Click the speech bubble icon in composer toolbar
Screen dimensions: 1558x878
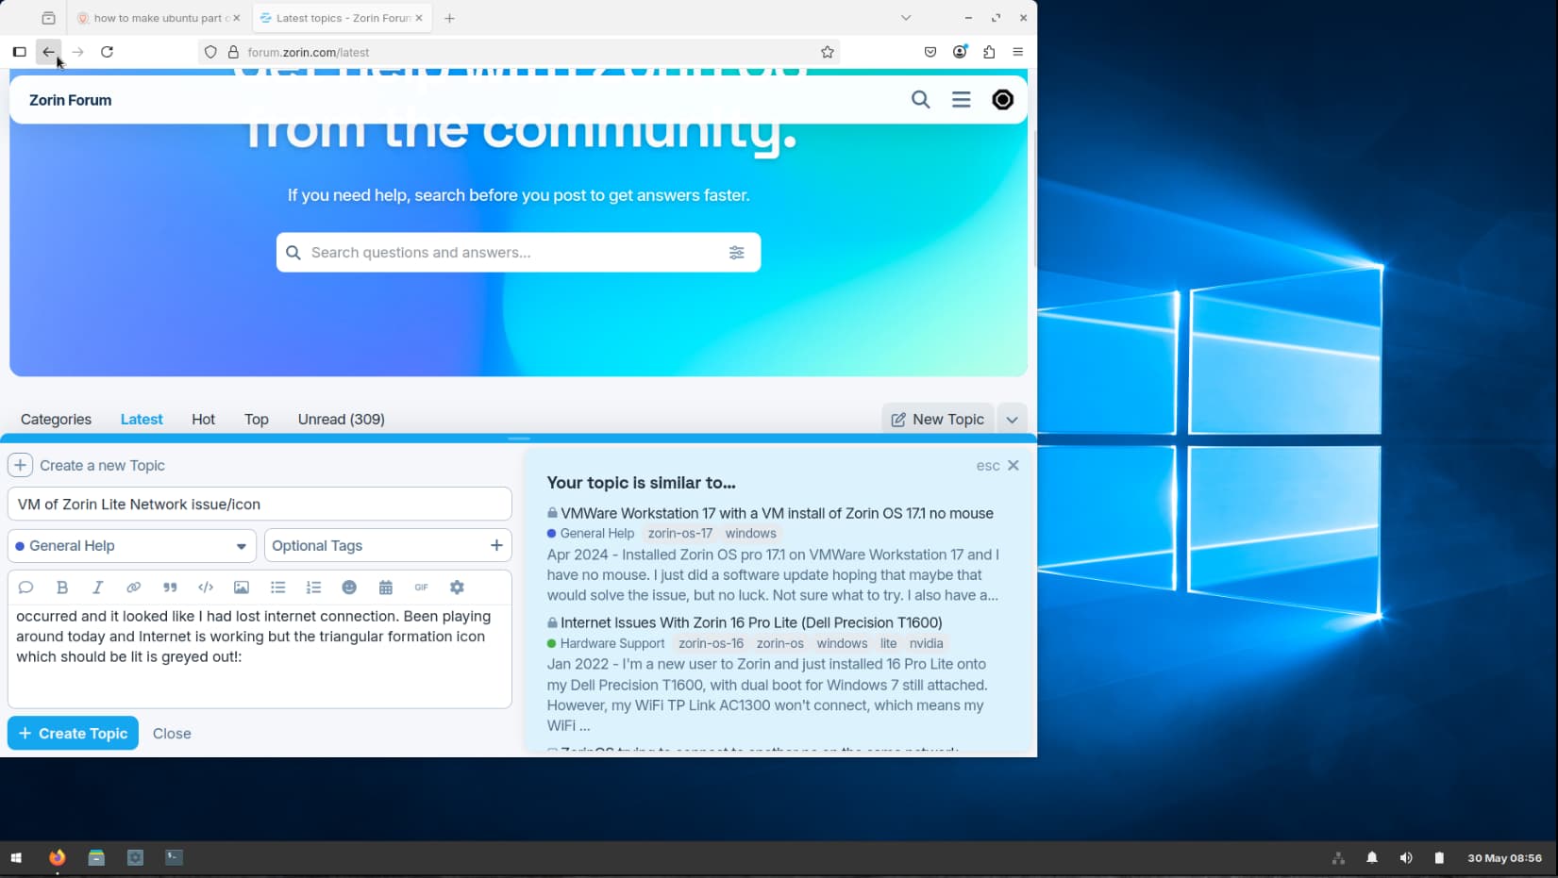point(25,588)
